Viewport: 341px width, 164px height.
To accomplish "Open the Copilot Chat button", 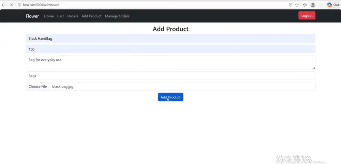I will pos(333,5).
